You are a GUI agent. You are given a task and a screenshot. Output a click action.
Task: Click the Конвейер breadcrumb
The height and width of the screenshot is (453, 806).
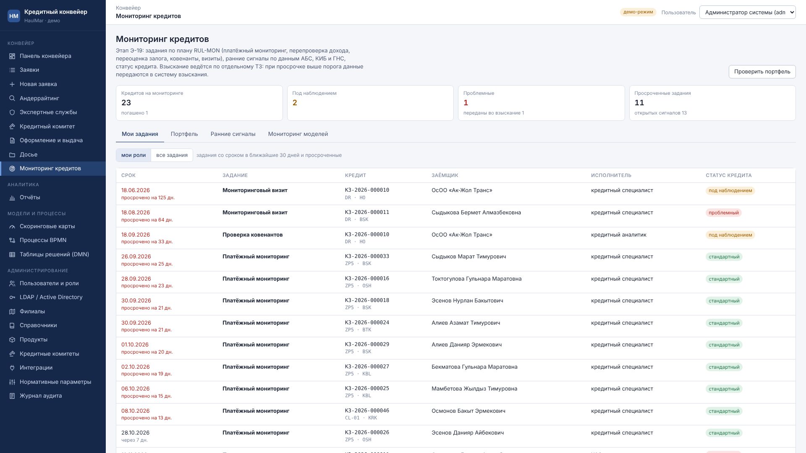[128, 8]
